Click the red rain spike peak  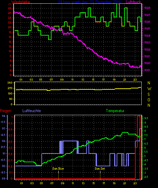pyautogui.click(x=139, y=116)
